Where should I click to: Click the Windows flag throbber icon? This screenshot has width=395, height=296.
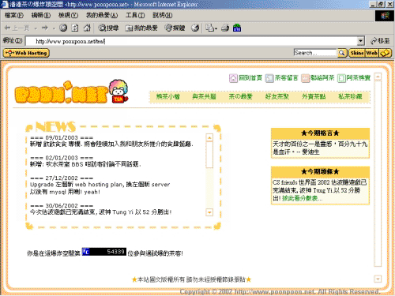coord(384,16)
